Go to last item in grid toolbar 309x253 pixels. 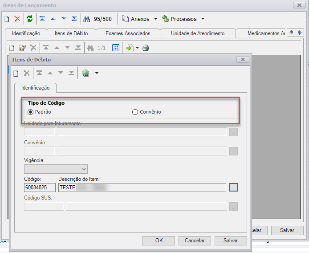coord(78,48)
